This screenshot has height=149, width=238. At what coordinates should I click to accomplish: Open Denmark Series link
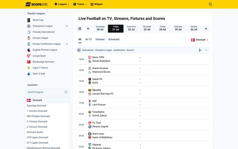click(35, 132)
